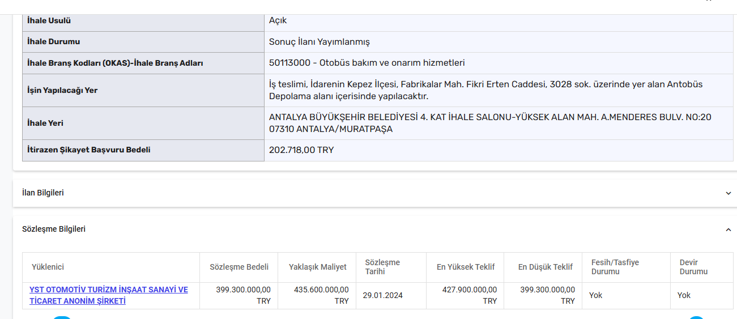The width and height of the screenshot is (737, 319).
Task: Click the İhale Yeri address value
Action: (x=490, y=123)
